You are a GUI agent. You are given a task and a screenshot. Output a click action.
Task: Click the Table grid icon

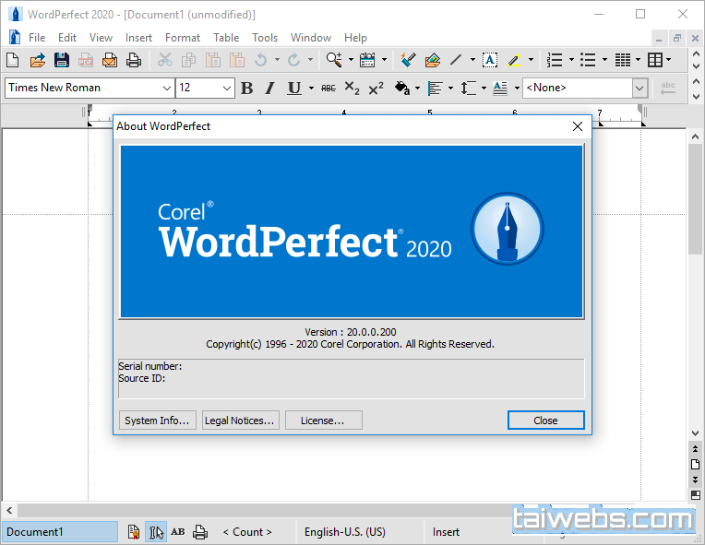654,60
